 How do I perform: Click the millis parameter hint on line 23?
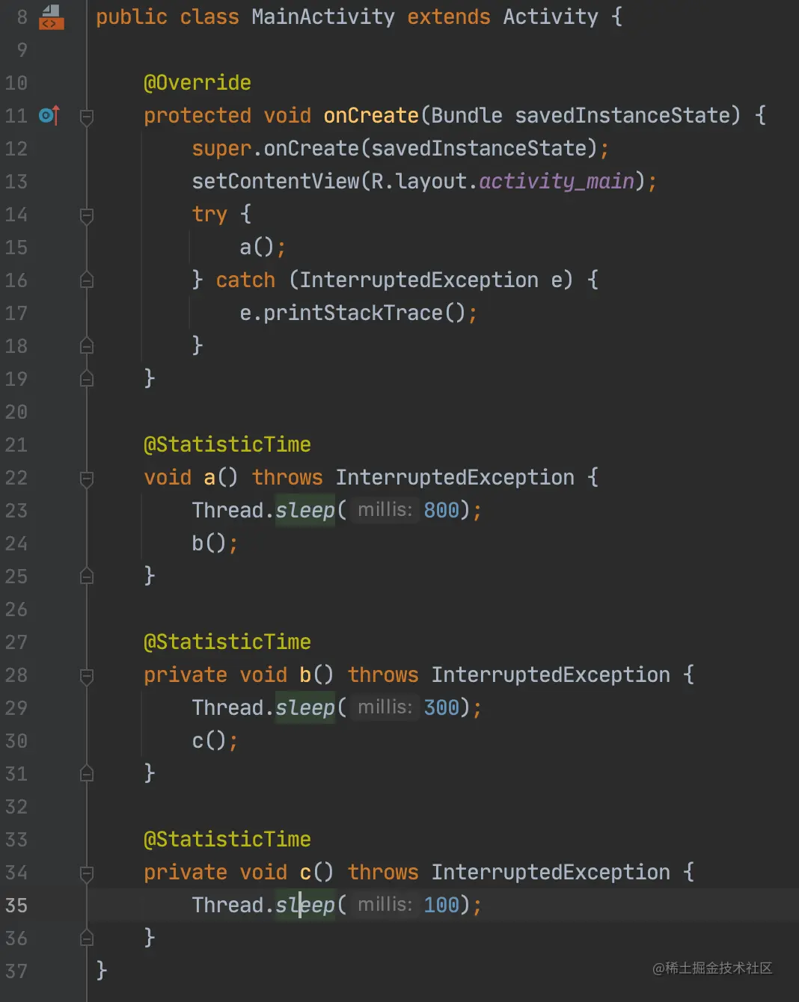pyautogui.click(x=385, y=510)
